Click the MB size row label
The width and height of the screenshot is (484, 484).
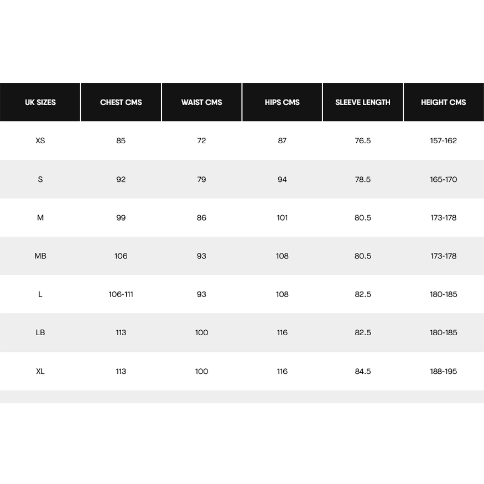[40, 256]
